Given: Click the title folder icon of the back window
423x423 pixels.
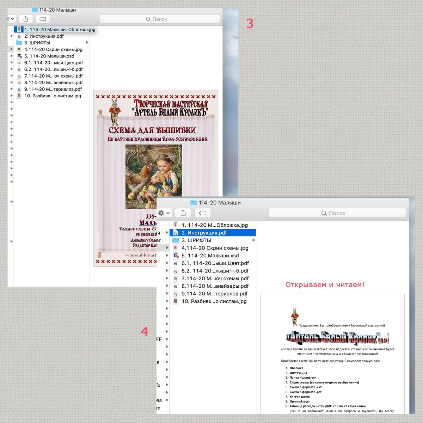Looking at the screenshot, I should point(35,10).
